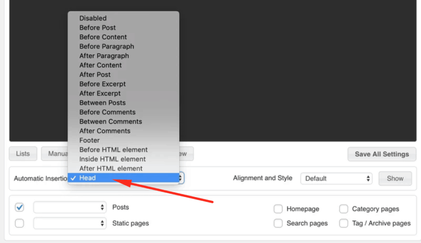Choose "Before Content" insertion option
Screen dimensions: 421x243
point(103,37)
